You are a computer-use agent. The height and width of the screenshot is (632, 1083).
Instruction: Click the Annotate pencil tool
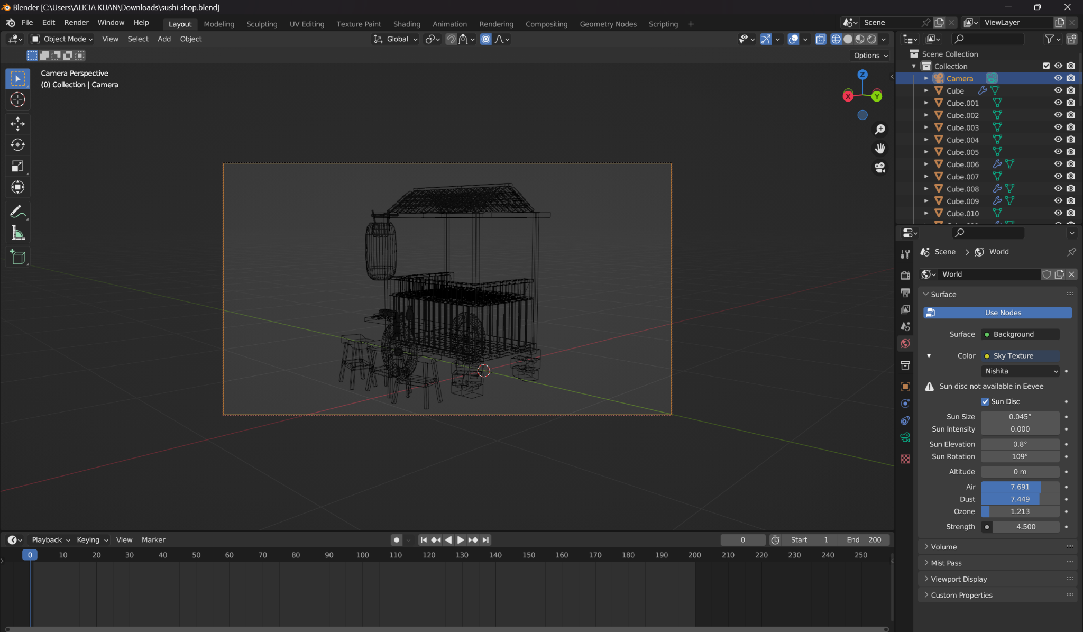17,212
